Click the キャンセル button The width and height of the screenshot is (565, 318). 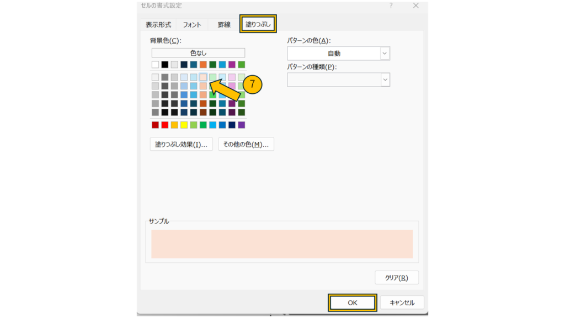pos(402,303)
